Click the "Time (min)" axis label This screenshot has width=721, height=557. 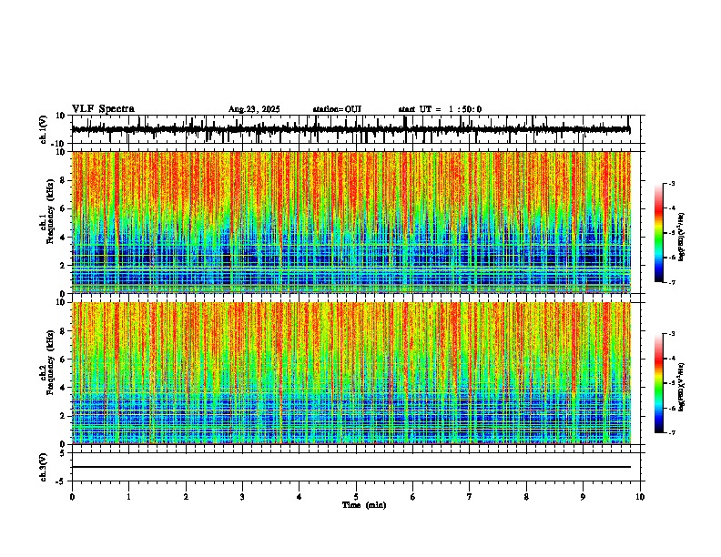coord(364,505)
